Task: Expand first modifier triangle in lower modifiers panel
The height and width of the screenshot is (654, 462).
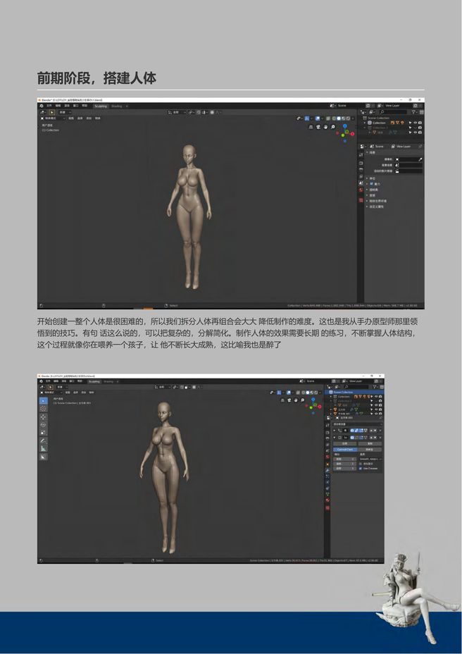Action: click(x=335, y=431)
